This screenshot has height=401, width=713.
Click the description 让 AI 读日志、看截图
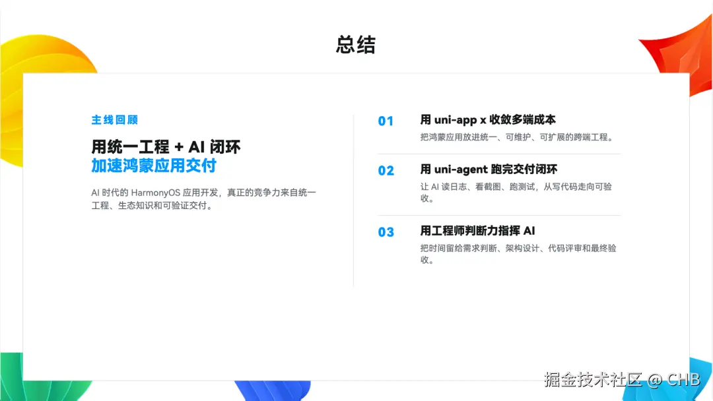click(x=516, y=193)
